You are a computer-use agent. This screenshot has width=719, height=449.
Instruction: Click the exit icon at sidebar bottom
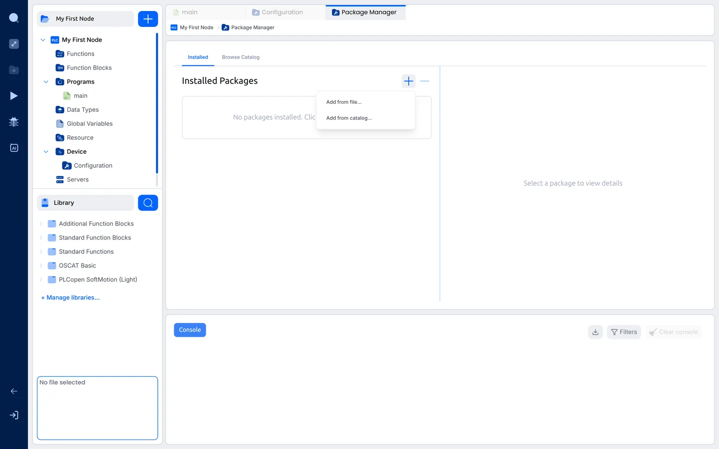pos(14,415)
